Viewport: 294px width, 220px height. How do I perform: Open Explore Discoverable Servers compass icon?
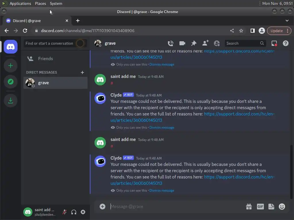point(11,82)
